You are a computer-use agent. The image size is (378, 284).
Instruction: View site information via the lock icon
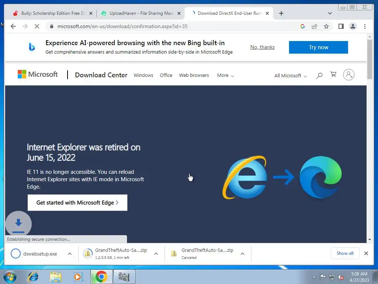(x=51, y=26)
